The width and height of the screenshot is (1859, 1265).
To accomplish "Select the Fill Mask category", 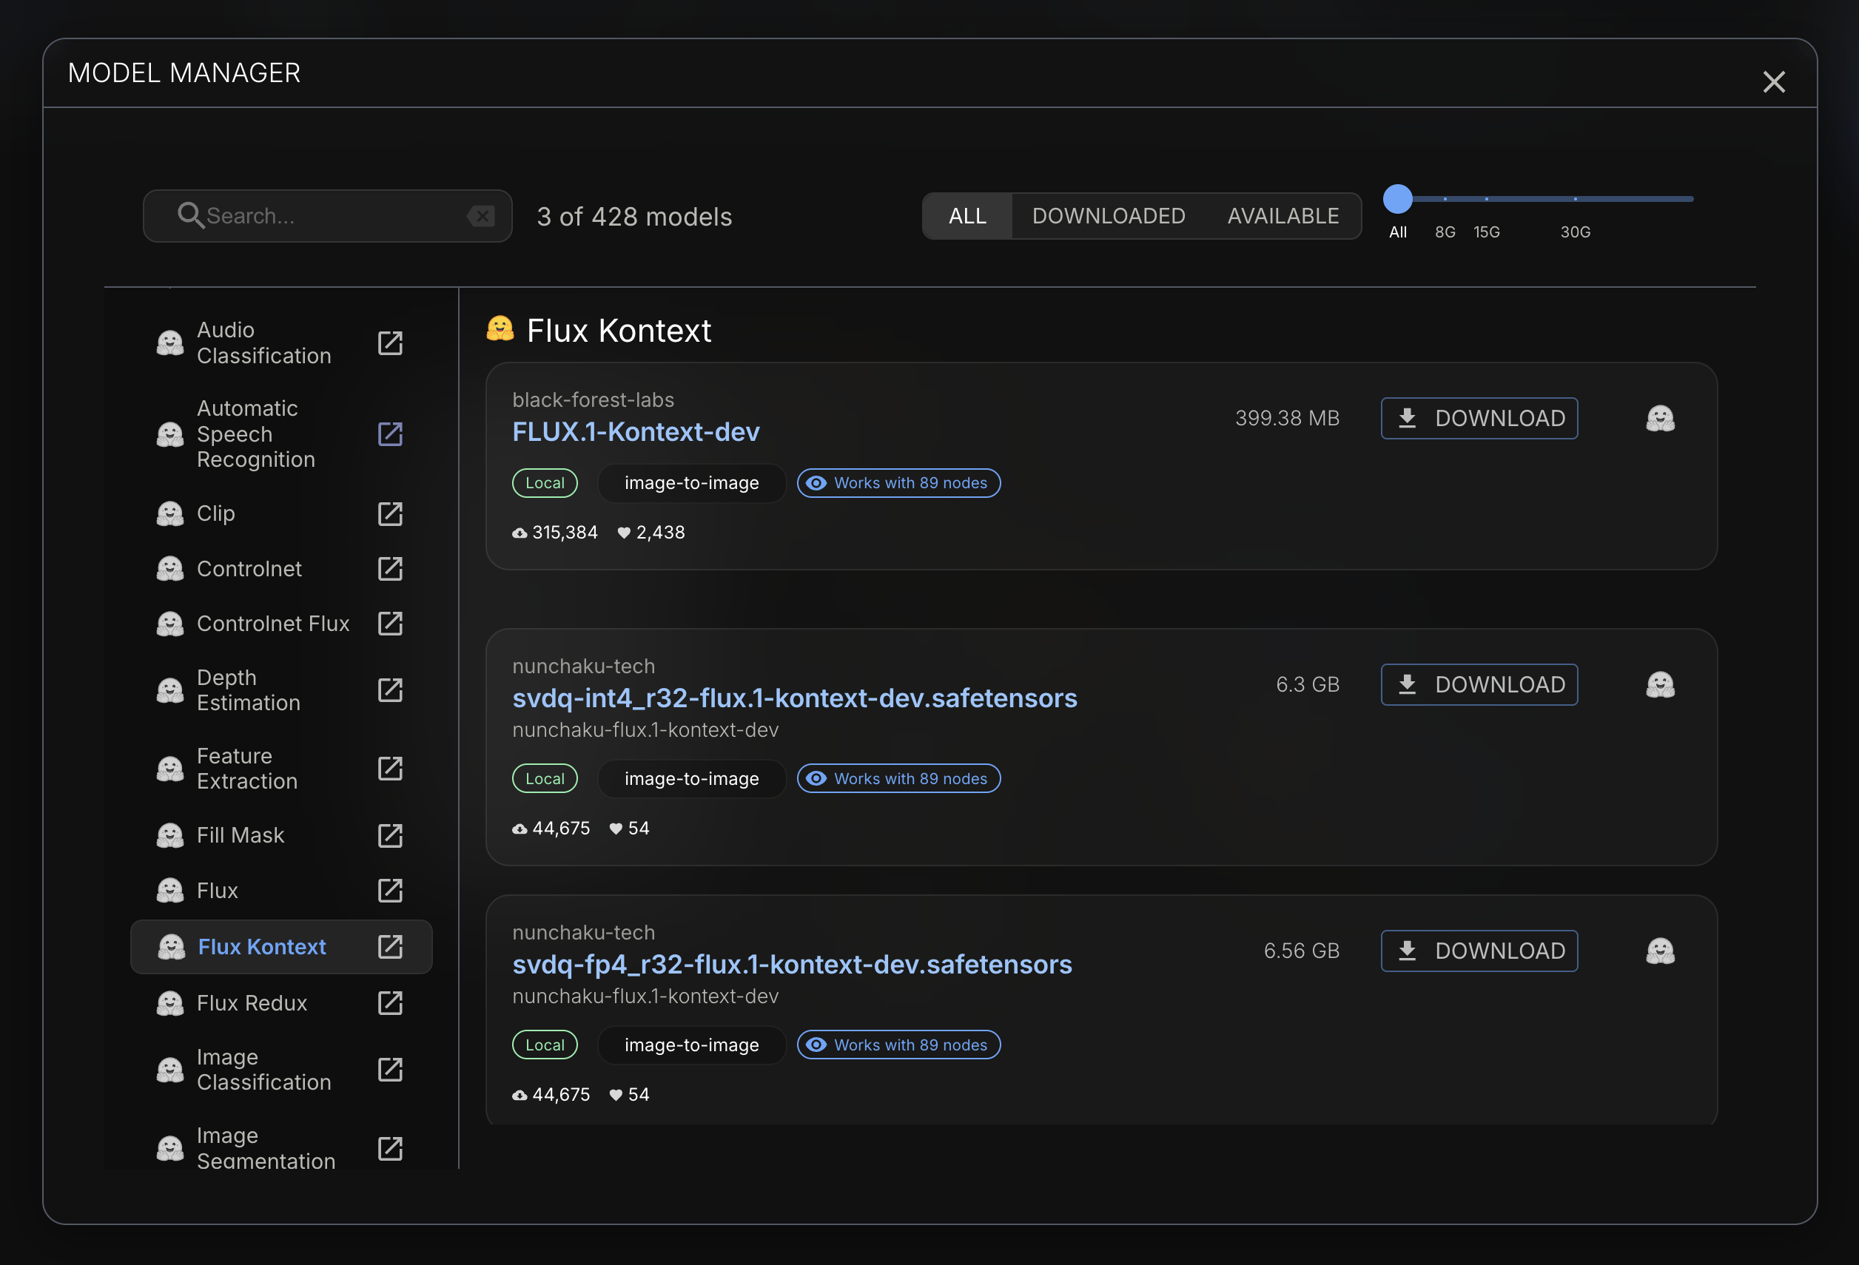I will (240, 836).
